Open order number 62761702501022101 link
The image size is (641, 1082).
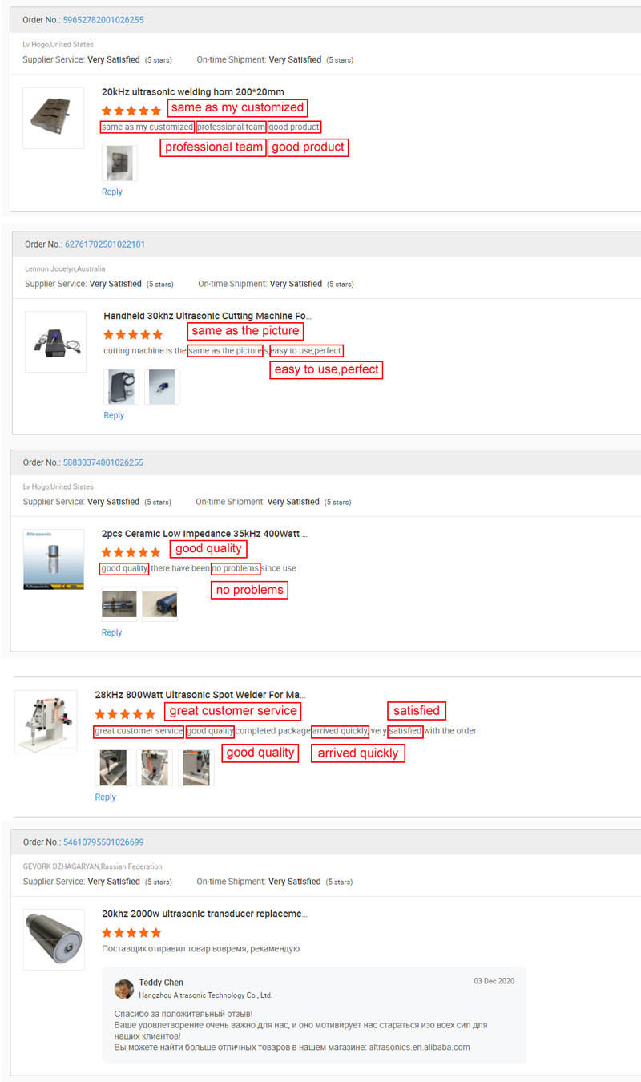point(105,244)
